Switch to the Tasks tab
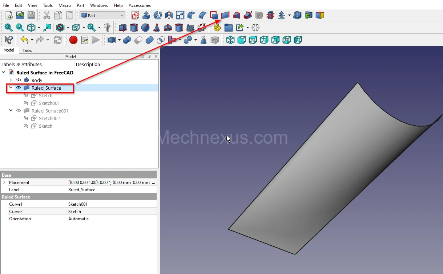 [27, 50]
